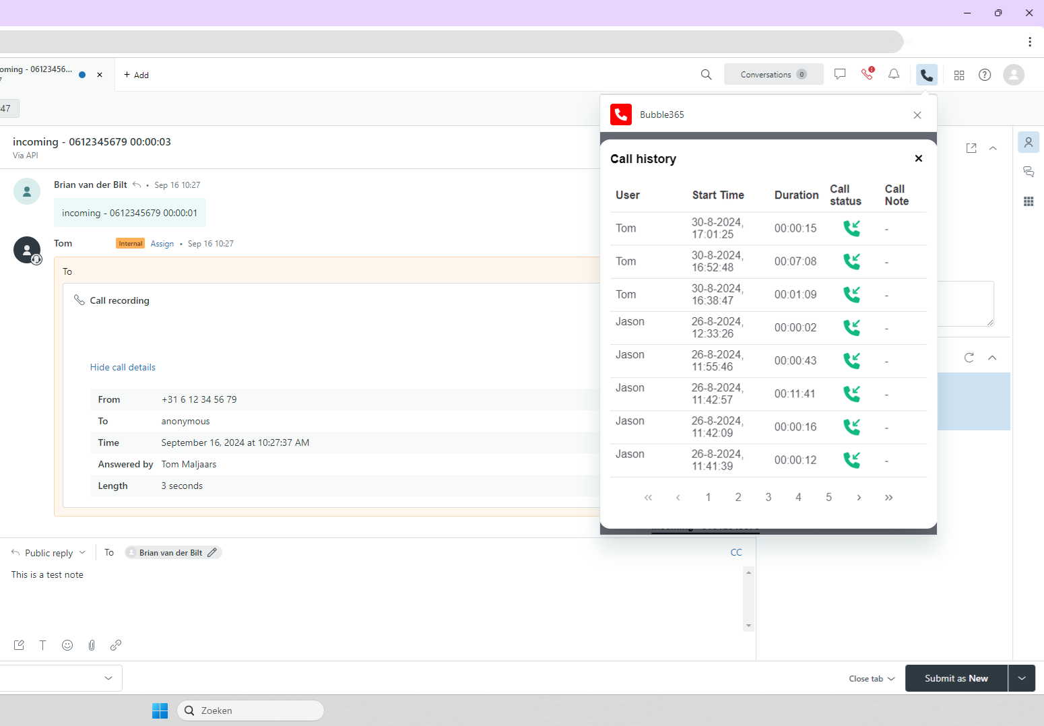Click the CC link in reply box
This screenshot has width=1044, height=726.
[736, 552]
